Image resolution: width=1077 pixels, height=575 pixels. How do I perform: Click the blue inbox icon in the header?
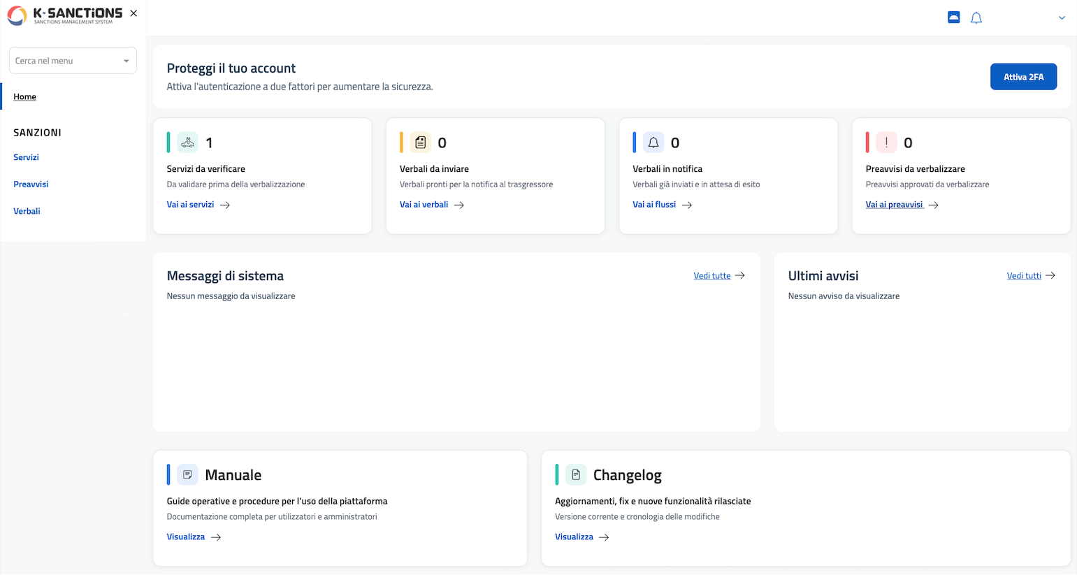(x=953, y=17)
